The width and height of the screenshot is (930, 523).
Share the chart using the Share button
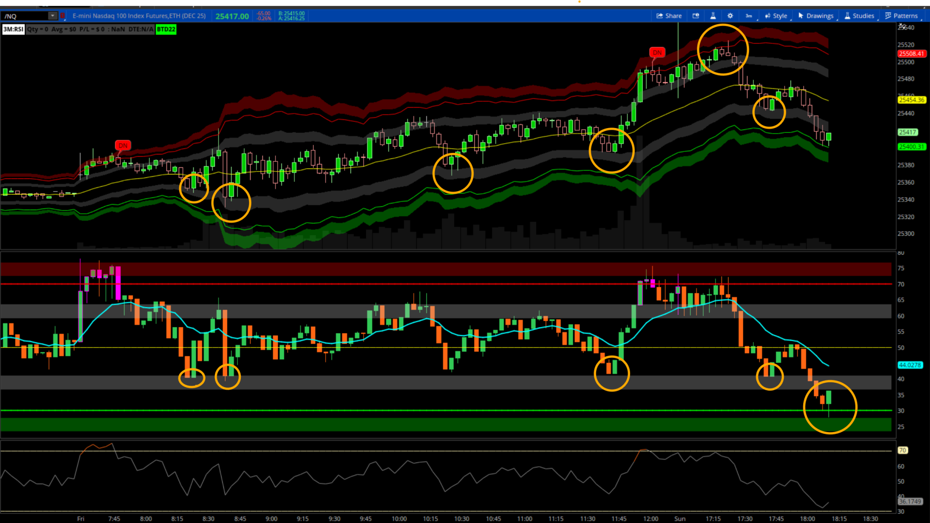tap(669, 16)
